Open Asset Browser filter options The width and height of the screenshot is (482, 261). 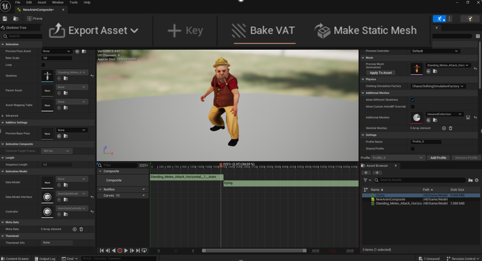coord(367,180)
